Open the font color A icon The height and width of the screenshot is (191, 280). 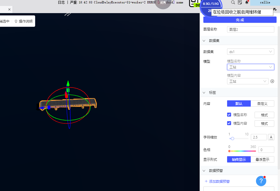[271, 137]
